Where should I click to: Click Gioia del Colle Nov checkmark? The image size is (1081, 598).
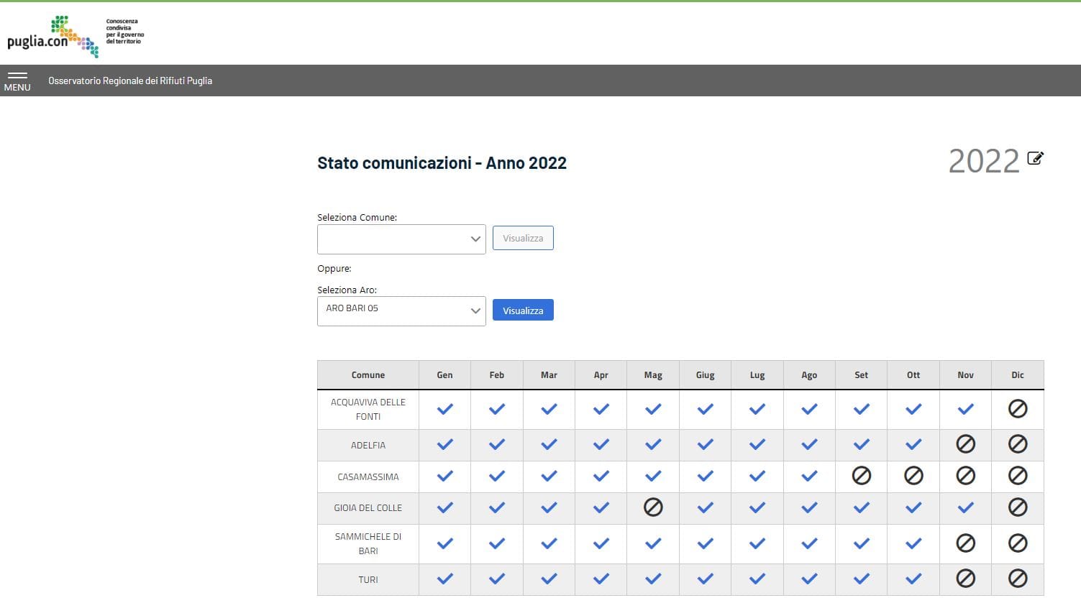[x=966, y=507]
